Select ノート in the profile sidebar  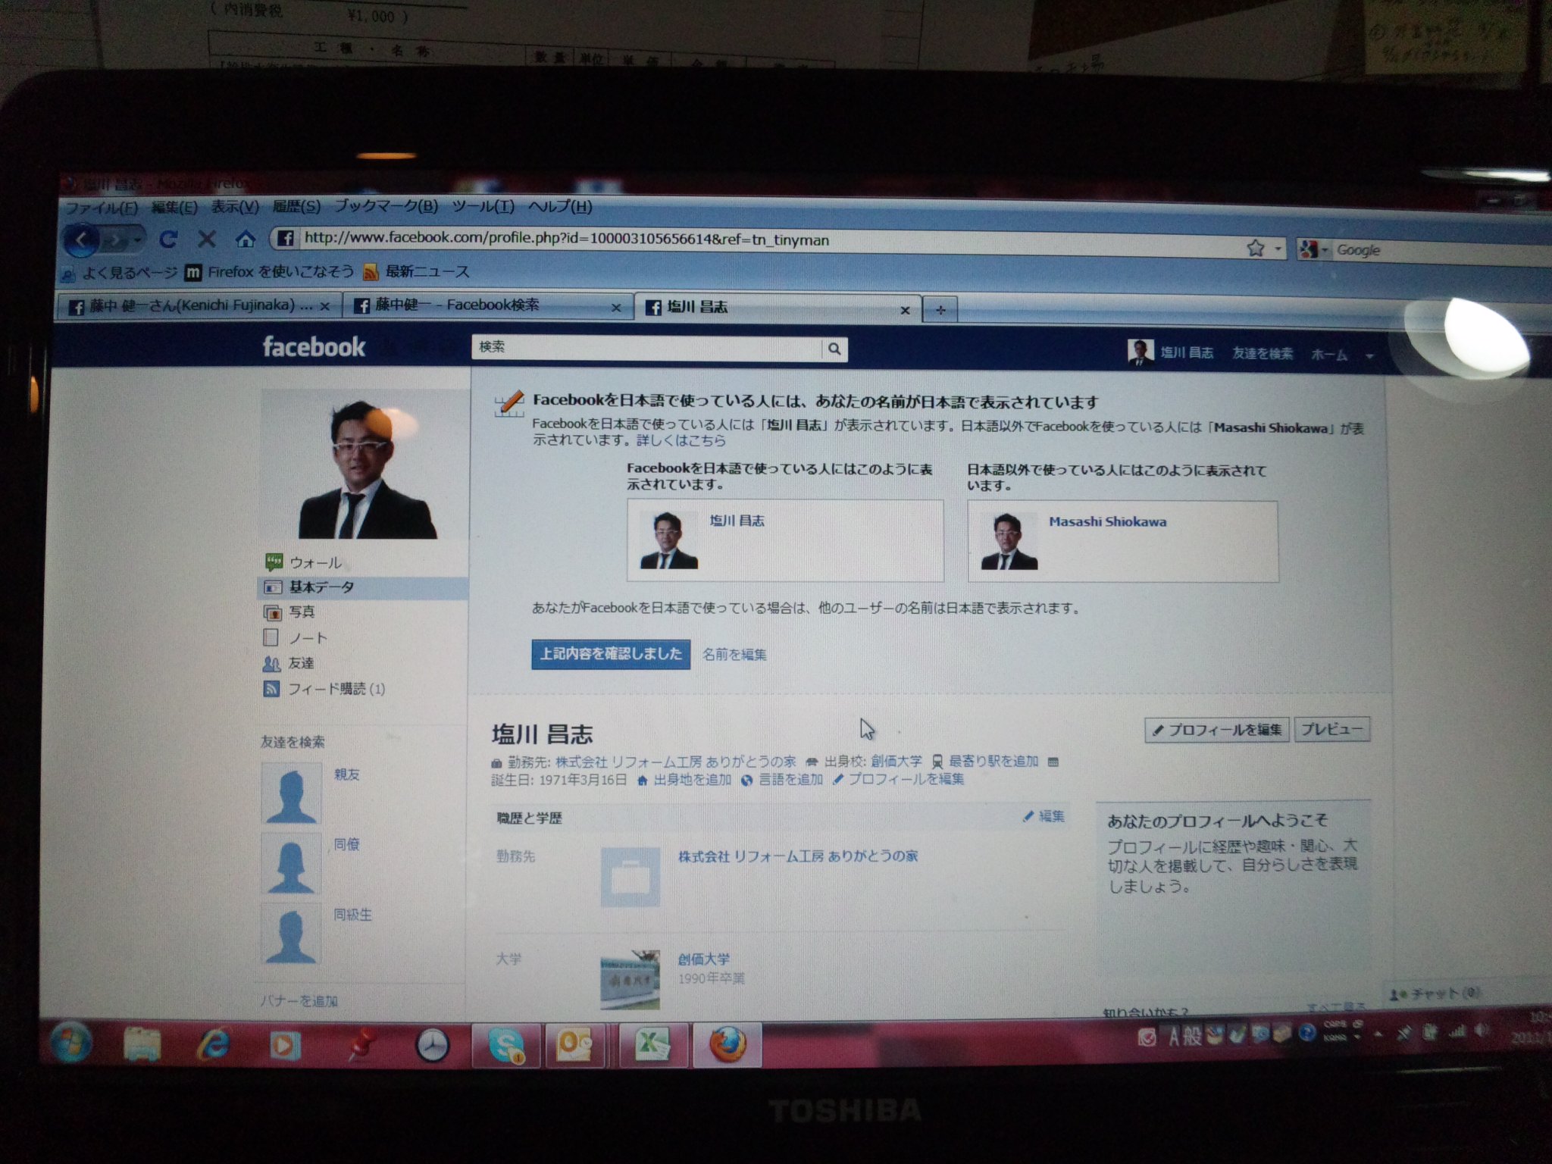[x=296, y=637]
